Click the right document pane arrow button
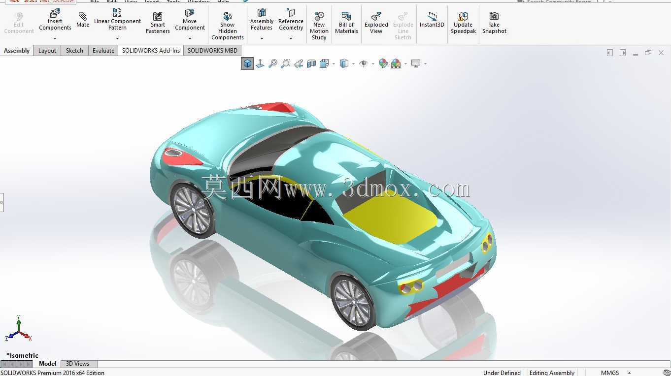This screenshot has height=376, width=671. [x=623, y=53]
